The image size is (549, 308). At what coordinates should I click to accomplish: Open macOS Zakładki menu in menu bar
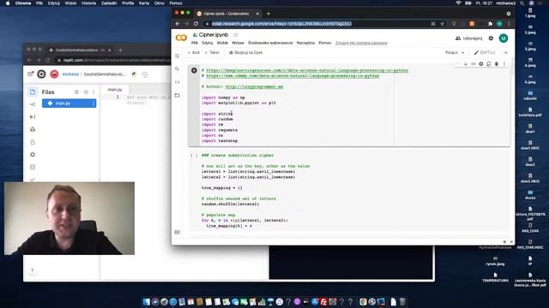(109, 3)
